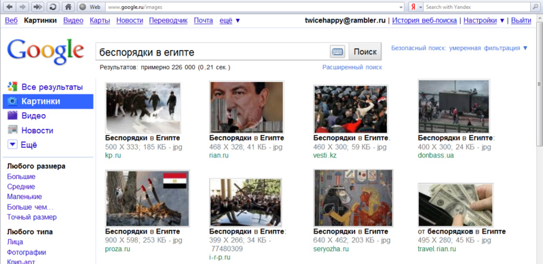
Task: Filter image type by Лица
Action: pos(15,242)
